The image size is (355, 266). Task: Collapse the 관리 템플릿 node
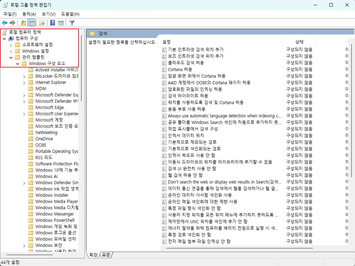tap(11, 57)
